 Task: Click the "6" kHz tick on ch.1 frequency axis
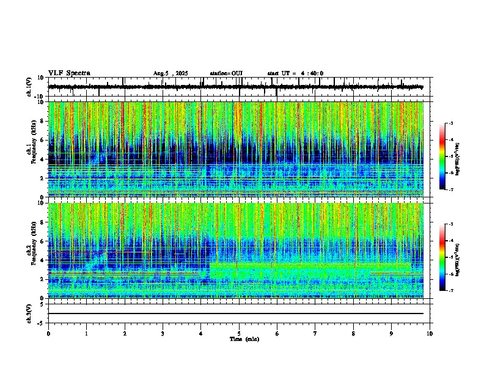click(42, 141)
